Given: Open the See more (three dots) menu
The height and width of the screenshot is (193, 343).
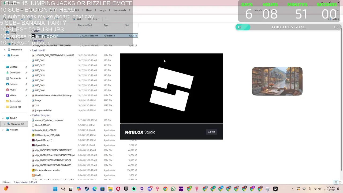Looking at the screenshot, I should tap(107, 19).
